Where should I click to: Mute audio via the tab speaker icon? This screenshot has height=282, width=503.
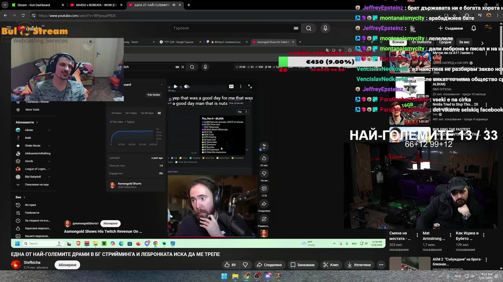click(x=174, y=5)
